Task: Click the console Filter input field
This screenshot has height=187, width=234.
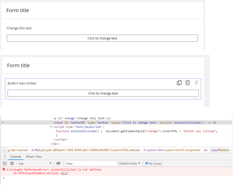Action: click(91, 163)
